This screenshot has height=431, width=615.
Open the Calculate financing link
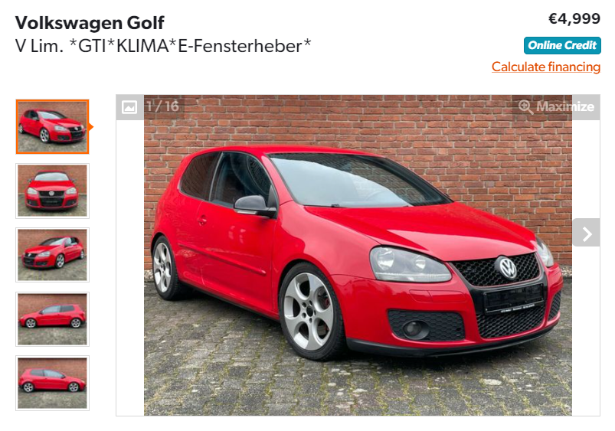tap(546, 67)
